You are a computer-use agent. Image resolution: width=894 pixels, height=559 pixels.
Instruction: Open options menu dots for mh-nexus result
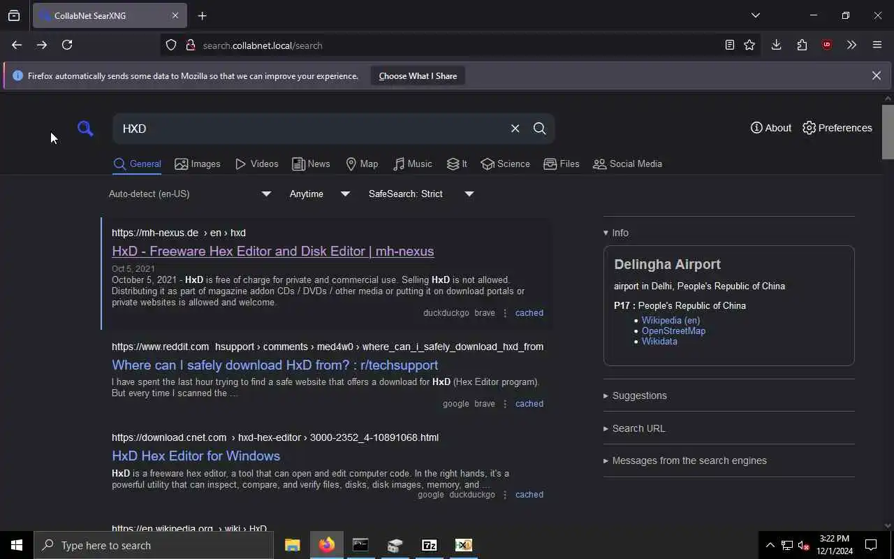[x=505, y=313]
